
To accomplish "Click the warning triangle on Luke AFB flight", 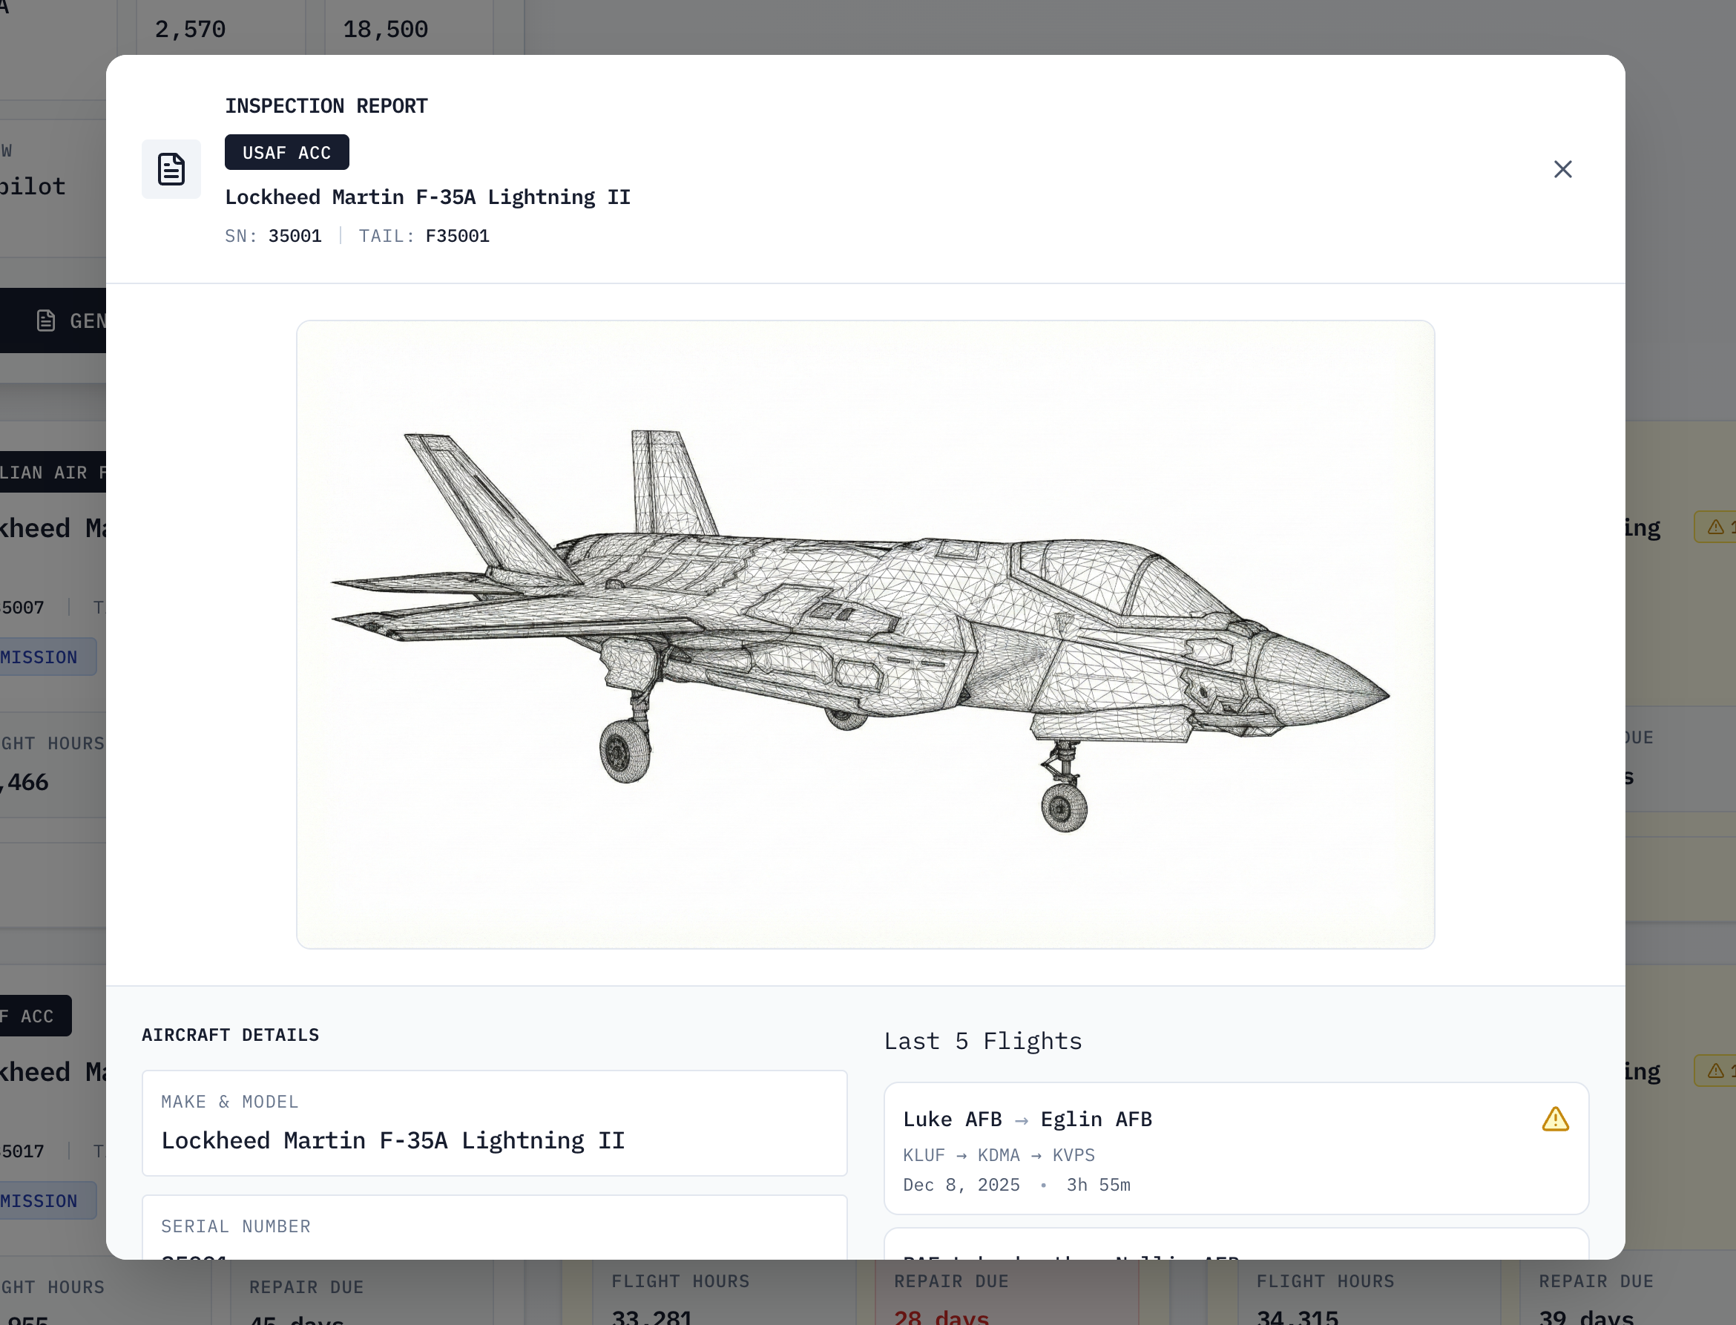I will 1554,1119.
